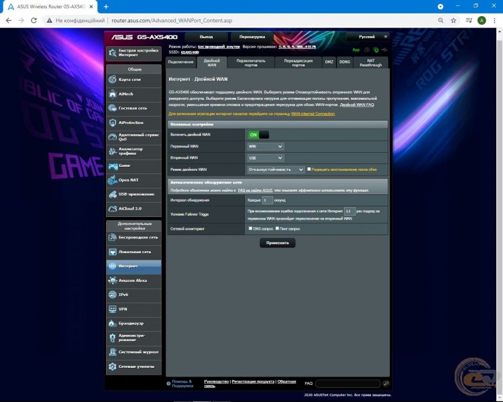Open the Русский language dropdown

coord(368,37)
